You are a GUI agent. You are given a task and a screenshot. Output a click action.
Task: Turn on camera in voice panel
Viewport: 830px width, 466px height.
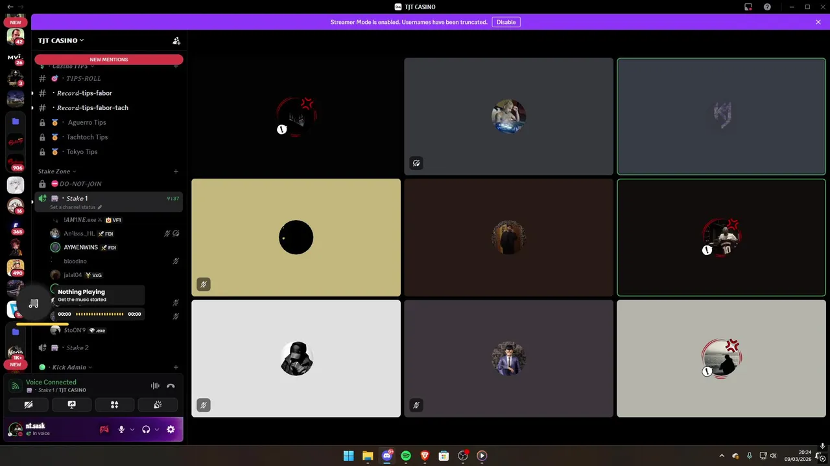[x=29, y=405]
